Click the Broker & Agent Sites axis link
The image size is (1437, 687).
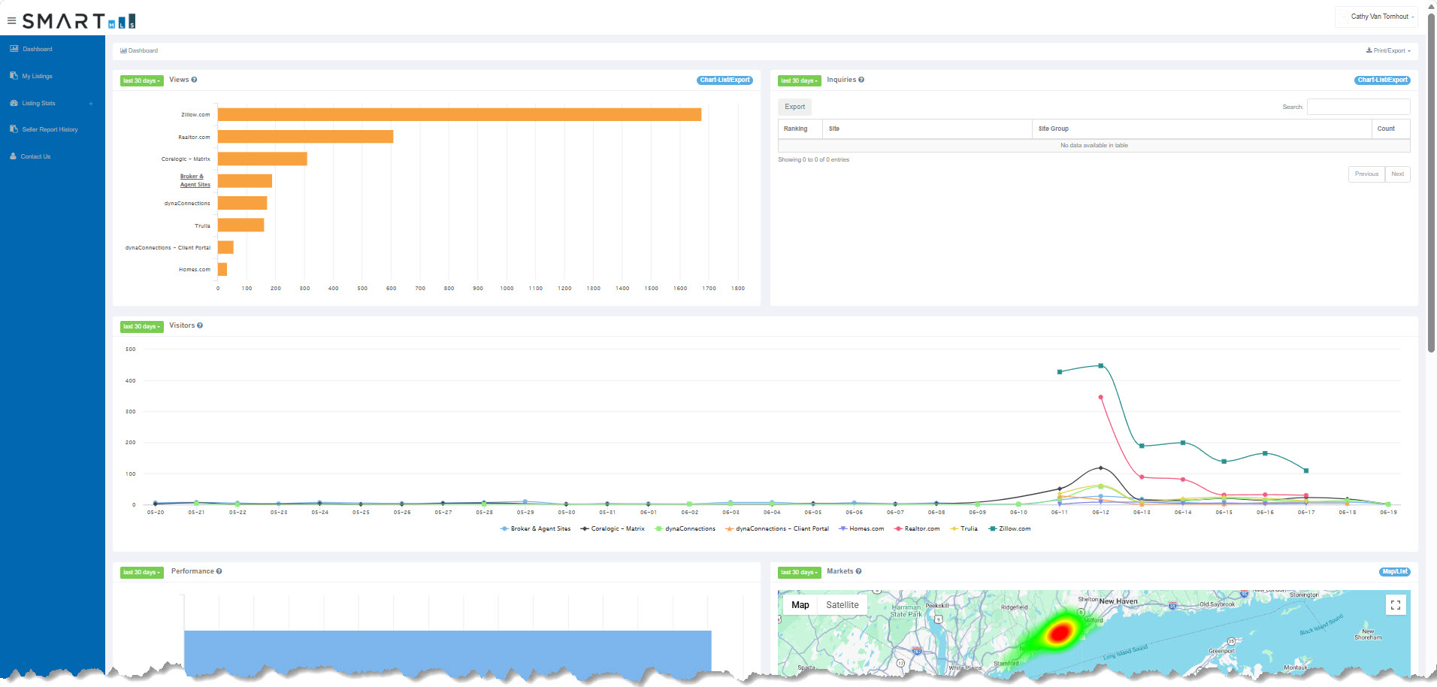click(x=195, y=180)
